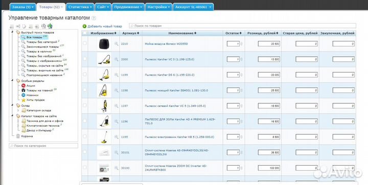Viewport: 368px width, 185px height.
Task: Open the Сайт menu tab
Action: coord(103,7)
